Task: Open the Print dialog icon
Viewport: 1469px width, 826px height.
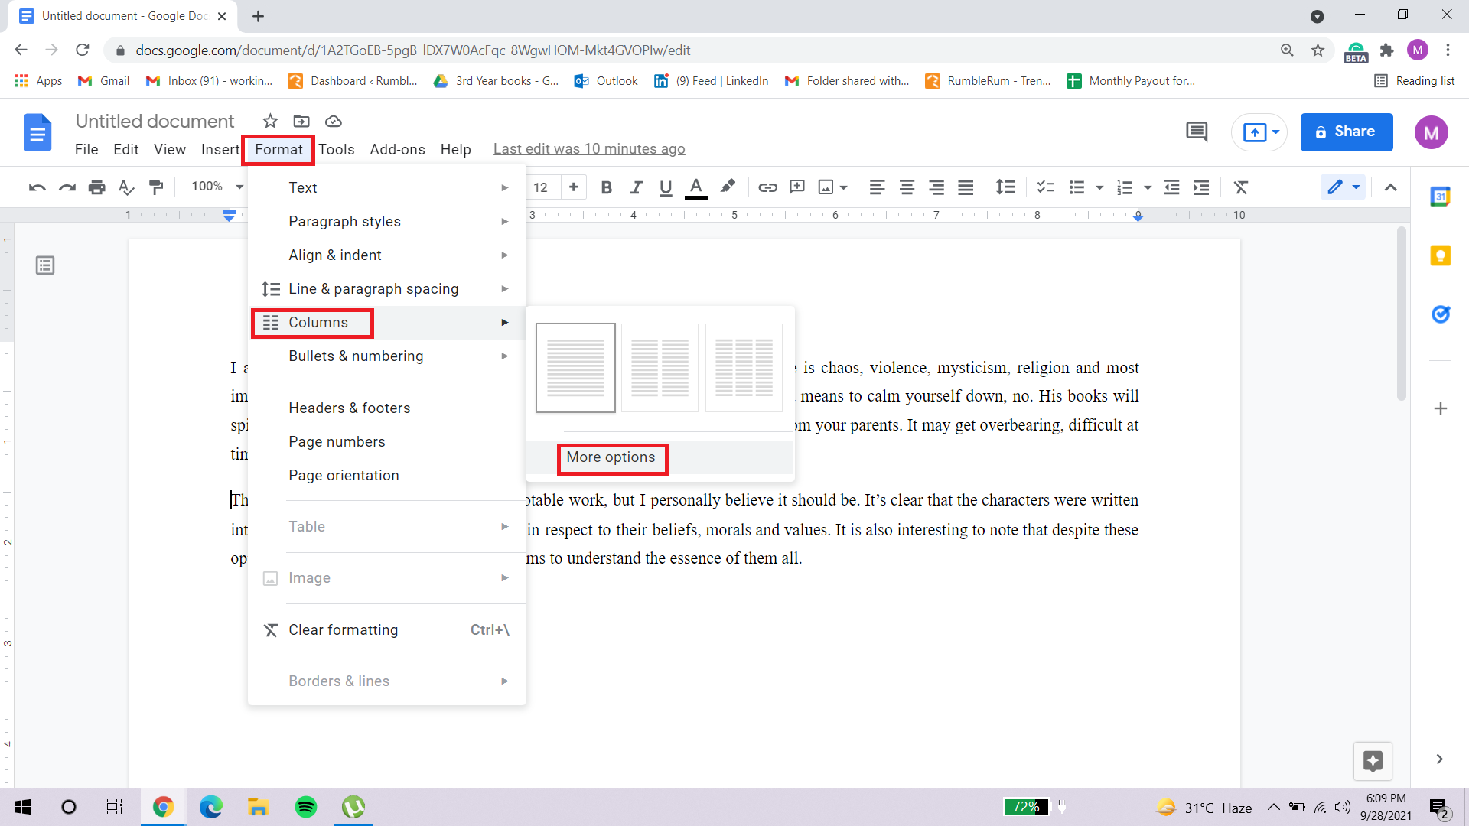Action: click(96, 187)
